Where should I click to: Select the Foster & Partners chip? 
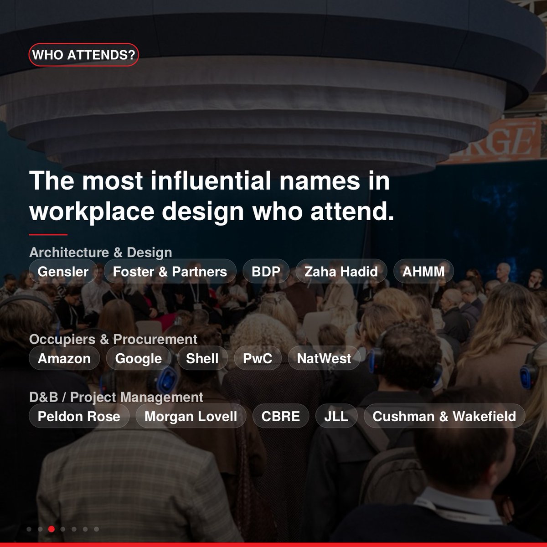(x=170, y=271)
